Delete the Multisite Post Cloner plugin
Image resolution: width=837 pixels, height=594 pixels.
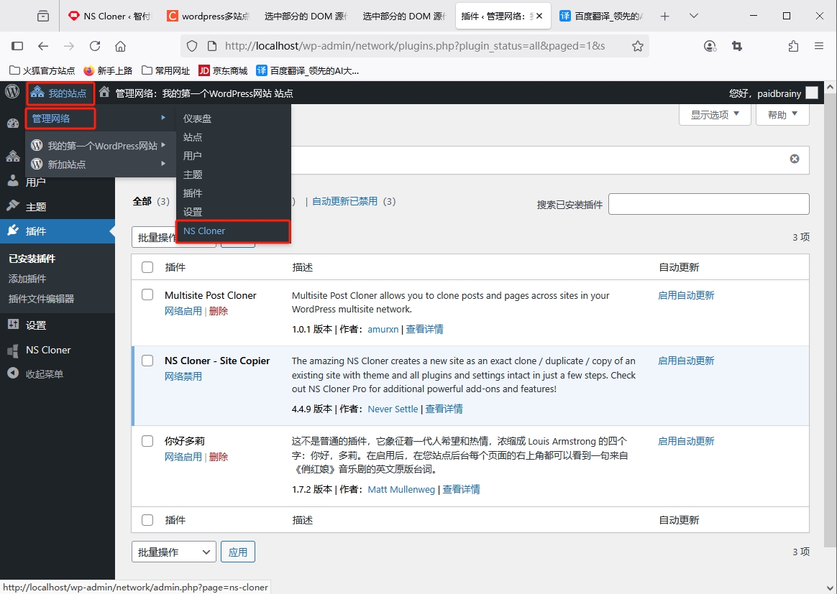[x=219, y=311]
